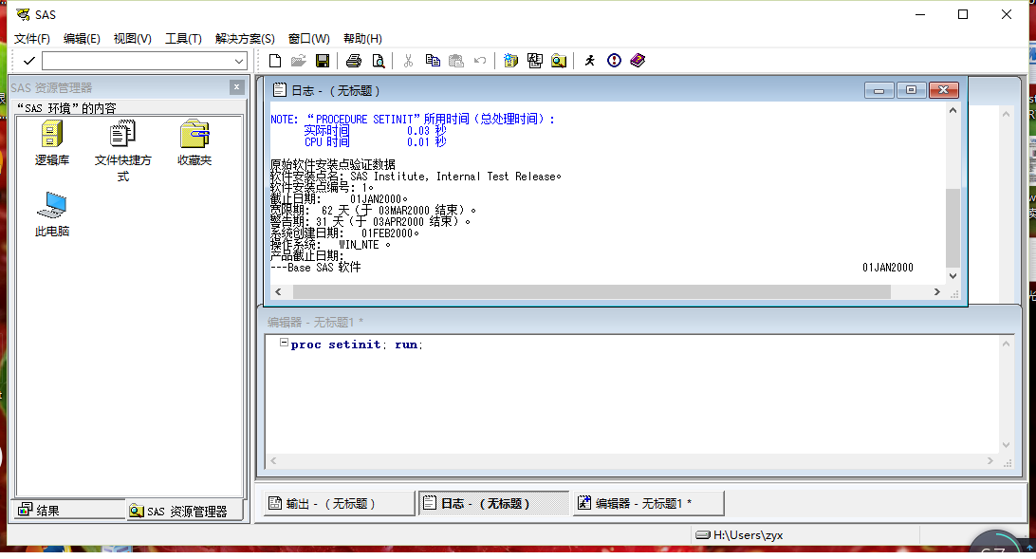This screenshot has height=559, width=1036.
Task: Open the 窗口(W) menu
Action: pos(308,38)
